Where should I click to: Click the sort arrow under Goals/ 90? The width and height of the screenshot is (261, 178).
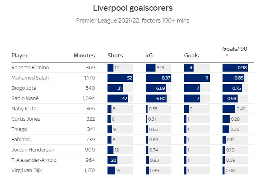pos(227,55)
